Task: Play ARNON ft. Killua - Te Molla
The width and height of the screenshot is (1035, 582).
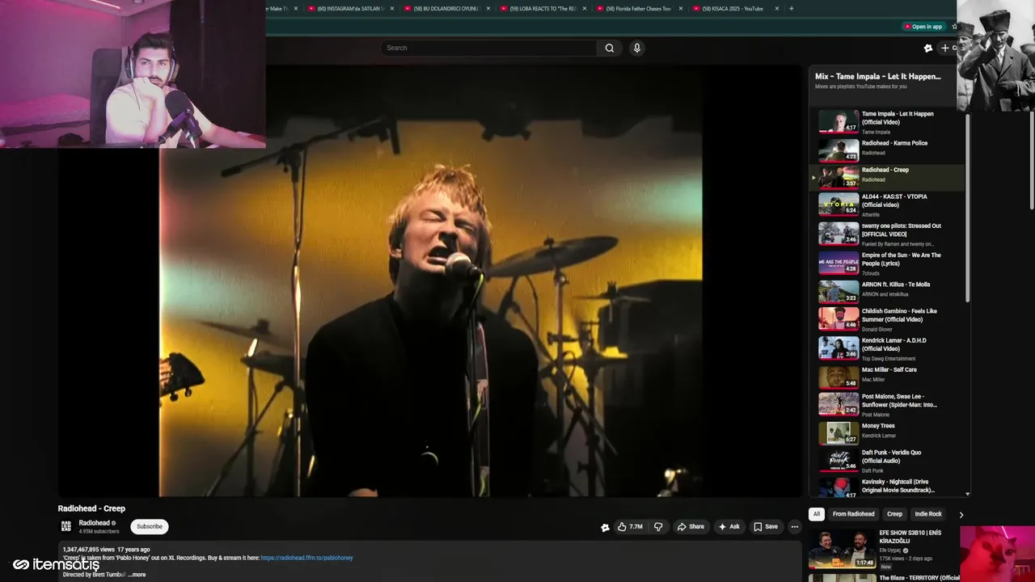Action: pyautogui.click(x=888, y=291)
